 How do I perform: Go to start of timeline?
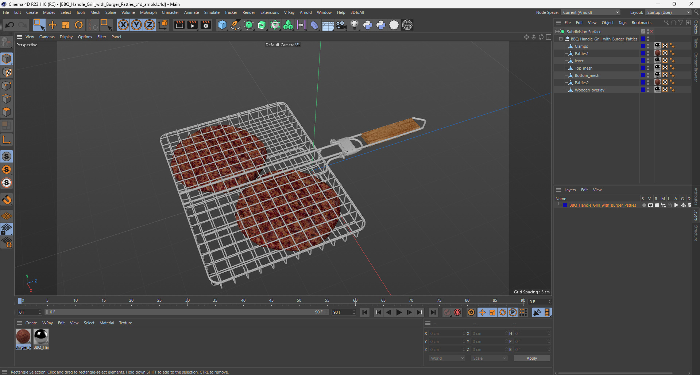click(364, 312)
